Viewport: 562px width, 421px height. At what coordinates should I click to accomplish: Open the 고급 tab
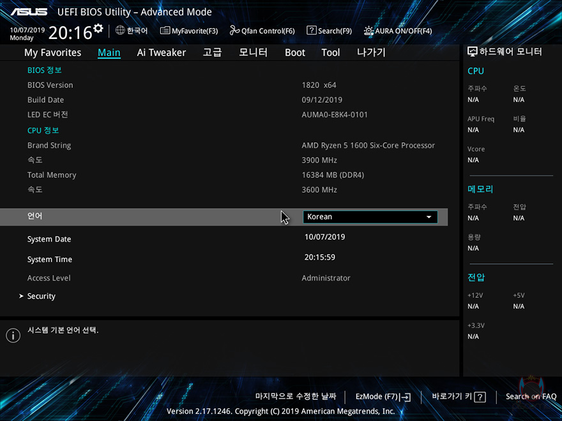212,52
